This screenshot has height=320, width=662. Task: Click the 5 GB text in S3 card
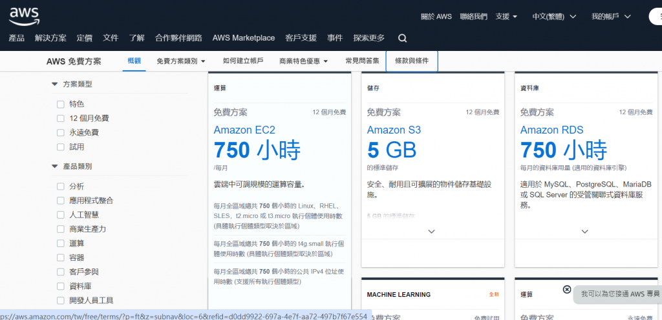(392, 150)
